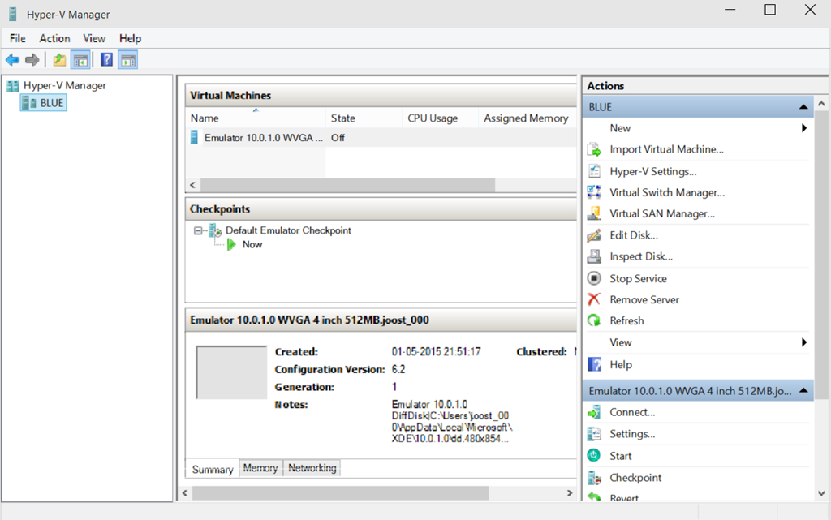Image resolution: width=831 pixels, height=520 pixels.
Task: Select the BLUE server in the tree
Action: pos(44,103)
